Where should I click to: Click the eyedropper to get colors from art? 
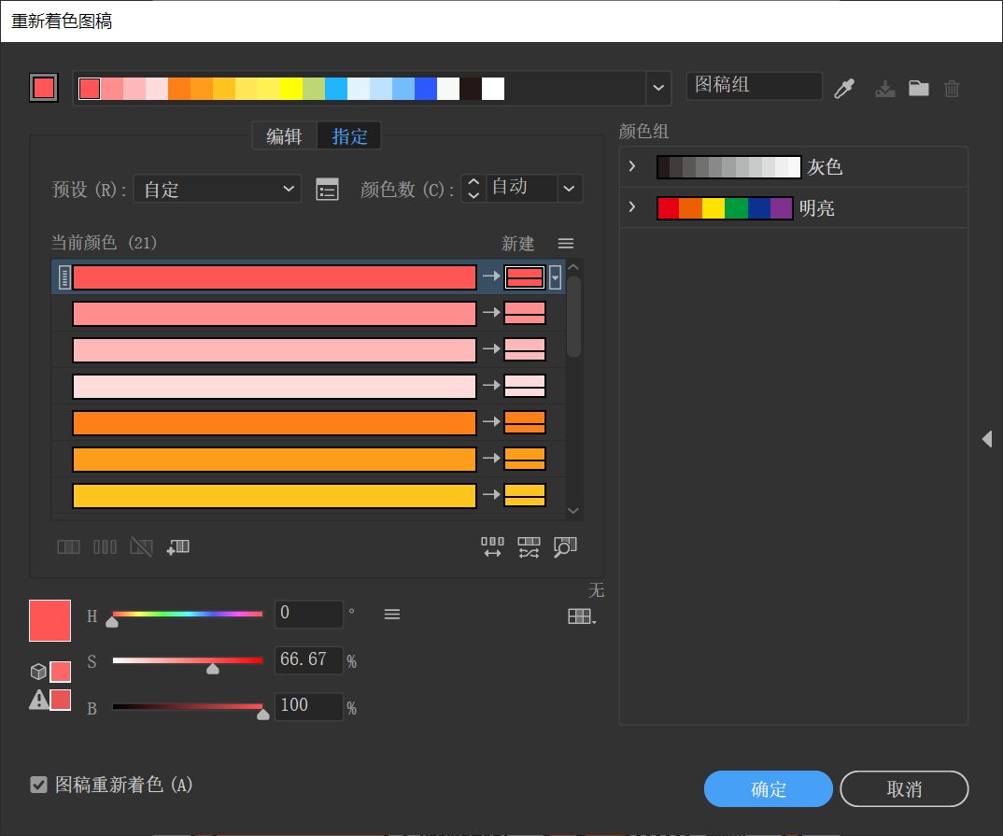coord(844,89)
